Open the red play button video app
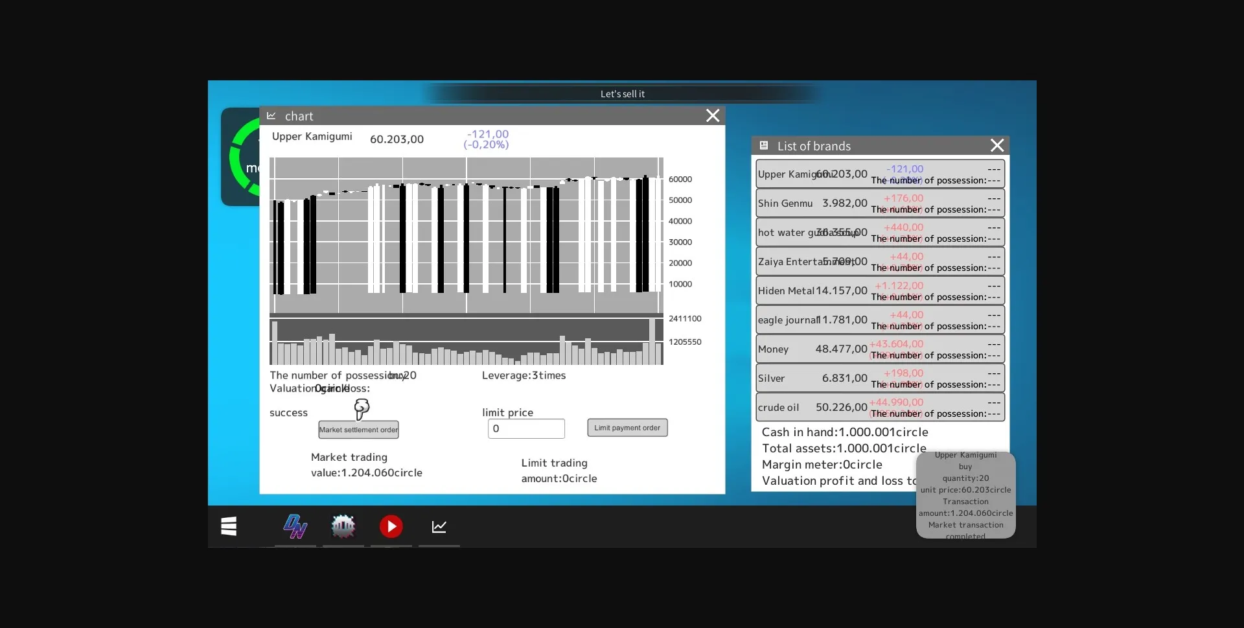The image size is (1244, 628). pyautogui.click(x=391, y=526)
